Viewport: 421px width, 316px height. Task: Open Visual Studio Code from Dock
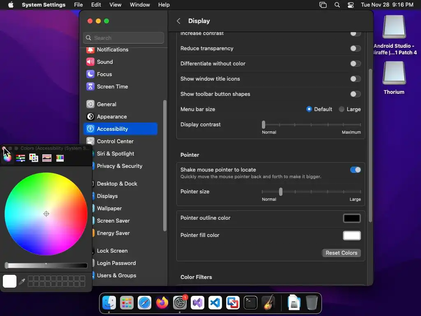coord(215,303)
